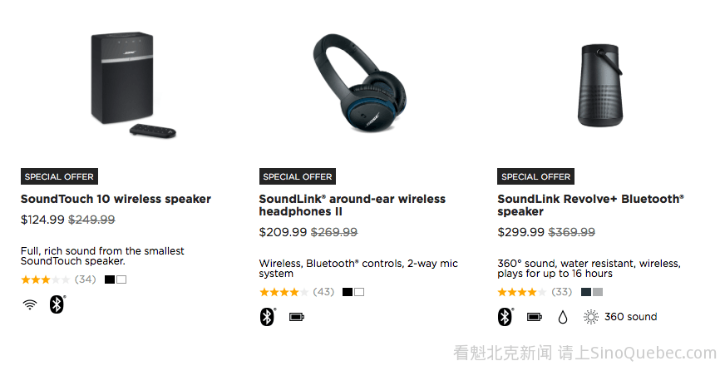Click the water-resistant droplet icon
720x366 pixels.
(563, 317)
